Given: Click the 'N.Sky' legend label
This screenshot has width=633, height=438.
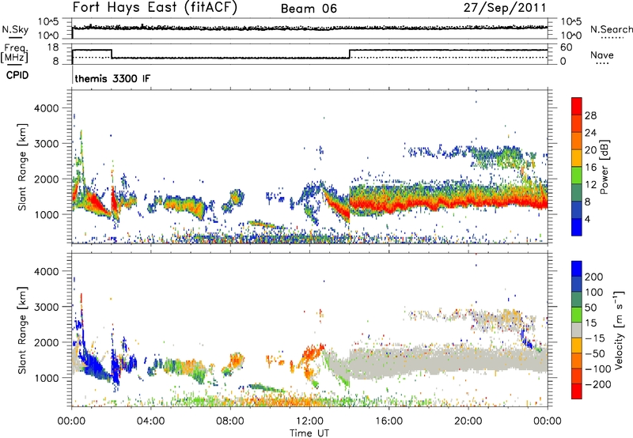Looking at the screenshot, I should (x=15, y=29).
